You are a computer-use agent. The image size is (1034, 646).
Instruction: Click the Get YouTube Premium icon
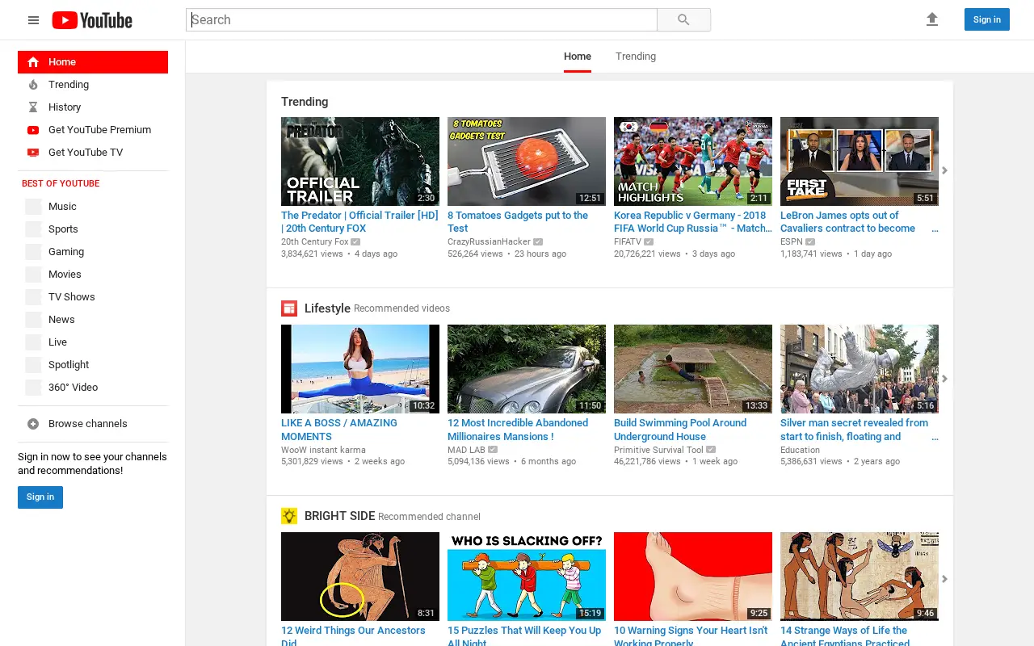point(33,130)
